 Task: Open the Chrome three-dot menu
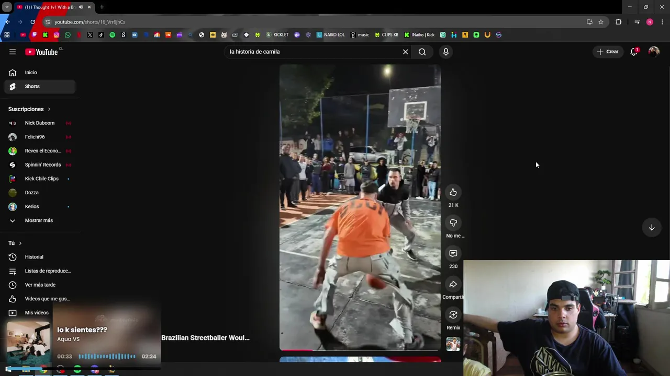tap(663, 22)
